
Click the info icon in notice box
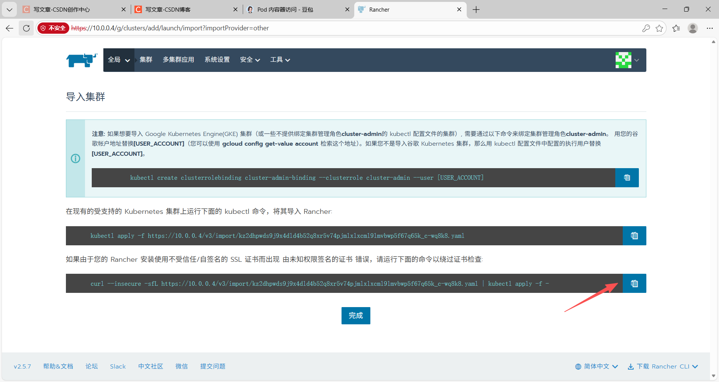click(76, 158)
